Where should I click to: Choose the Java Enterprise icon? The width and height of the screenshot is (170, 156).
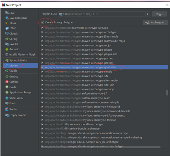click(7, 18)
